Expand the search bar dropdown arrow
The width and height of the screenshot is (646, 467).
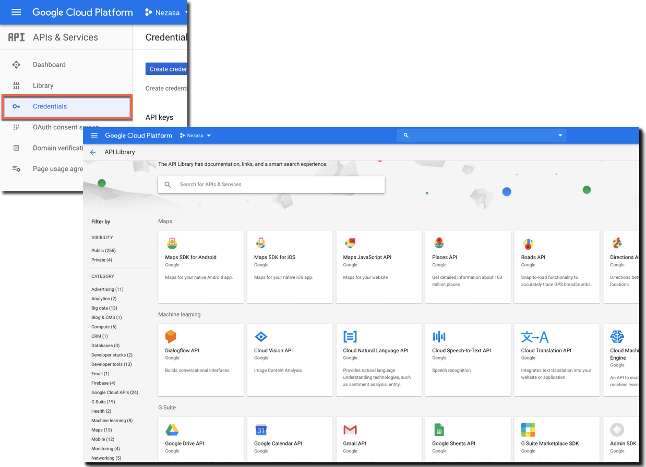(x=560, y=136)
